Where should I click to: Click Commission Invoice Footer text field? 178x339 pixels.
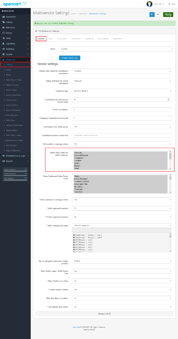(122, 135)
